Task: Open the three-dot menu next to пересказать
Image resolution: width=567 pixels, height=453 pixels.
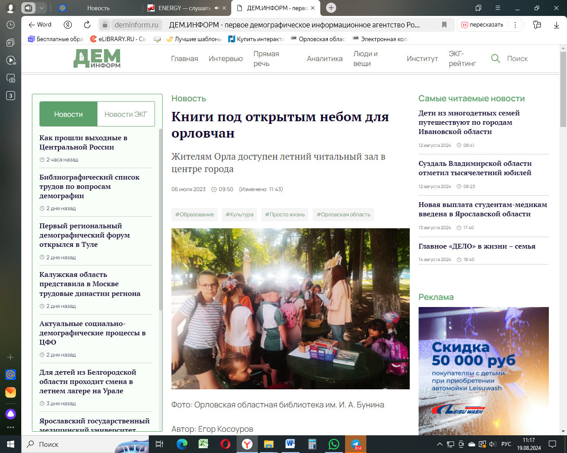Action: click(515, 25)
